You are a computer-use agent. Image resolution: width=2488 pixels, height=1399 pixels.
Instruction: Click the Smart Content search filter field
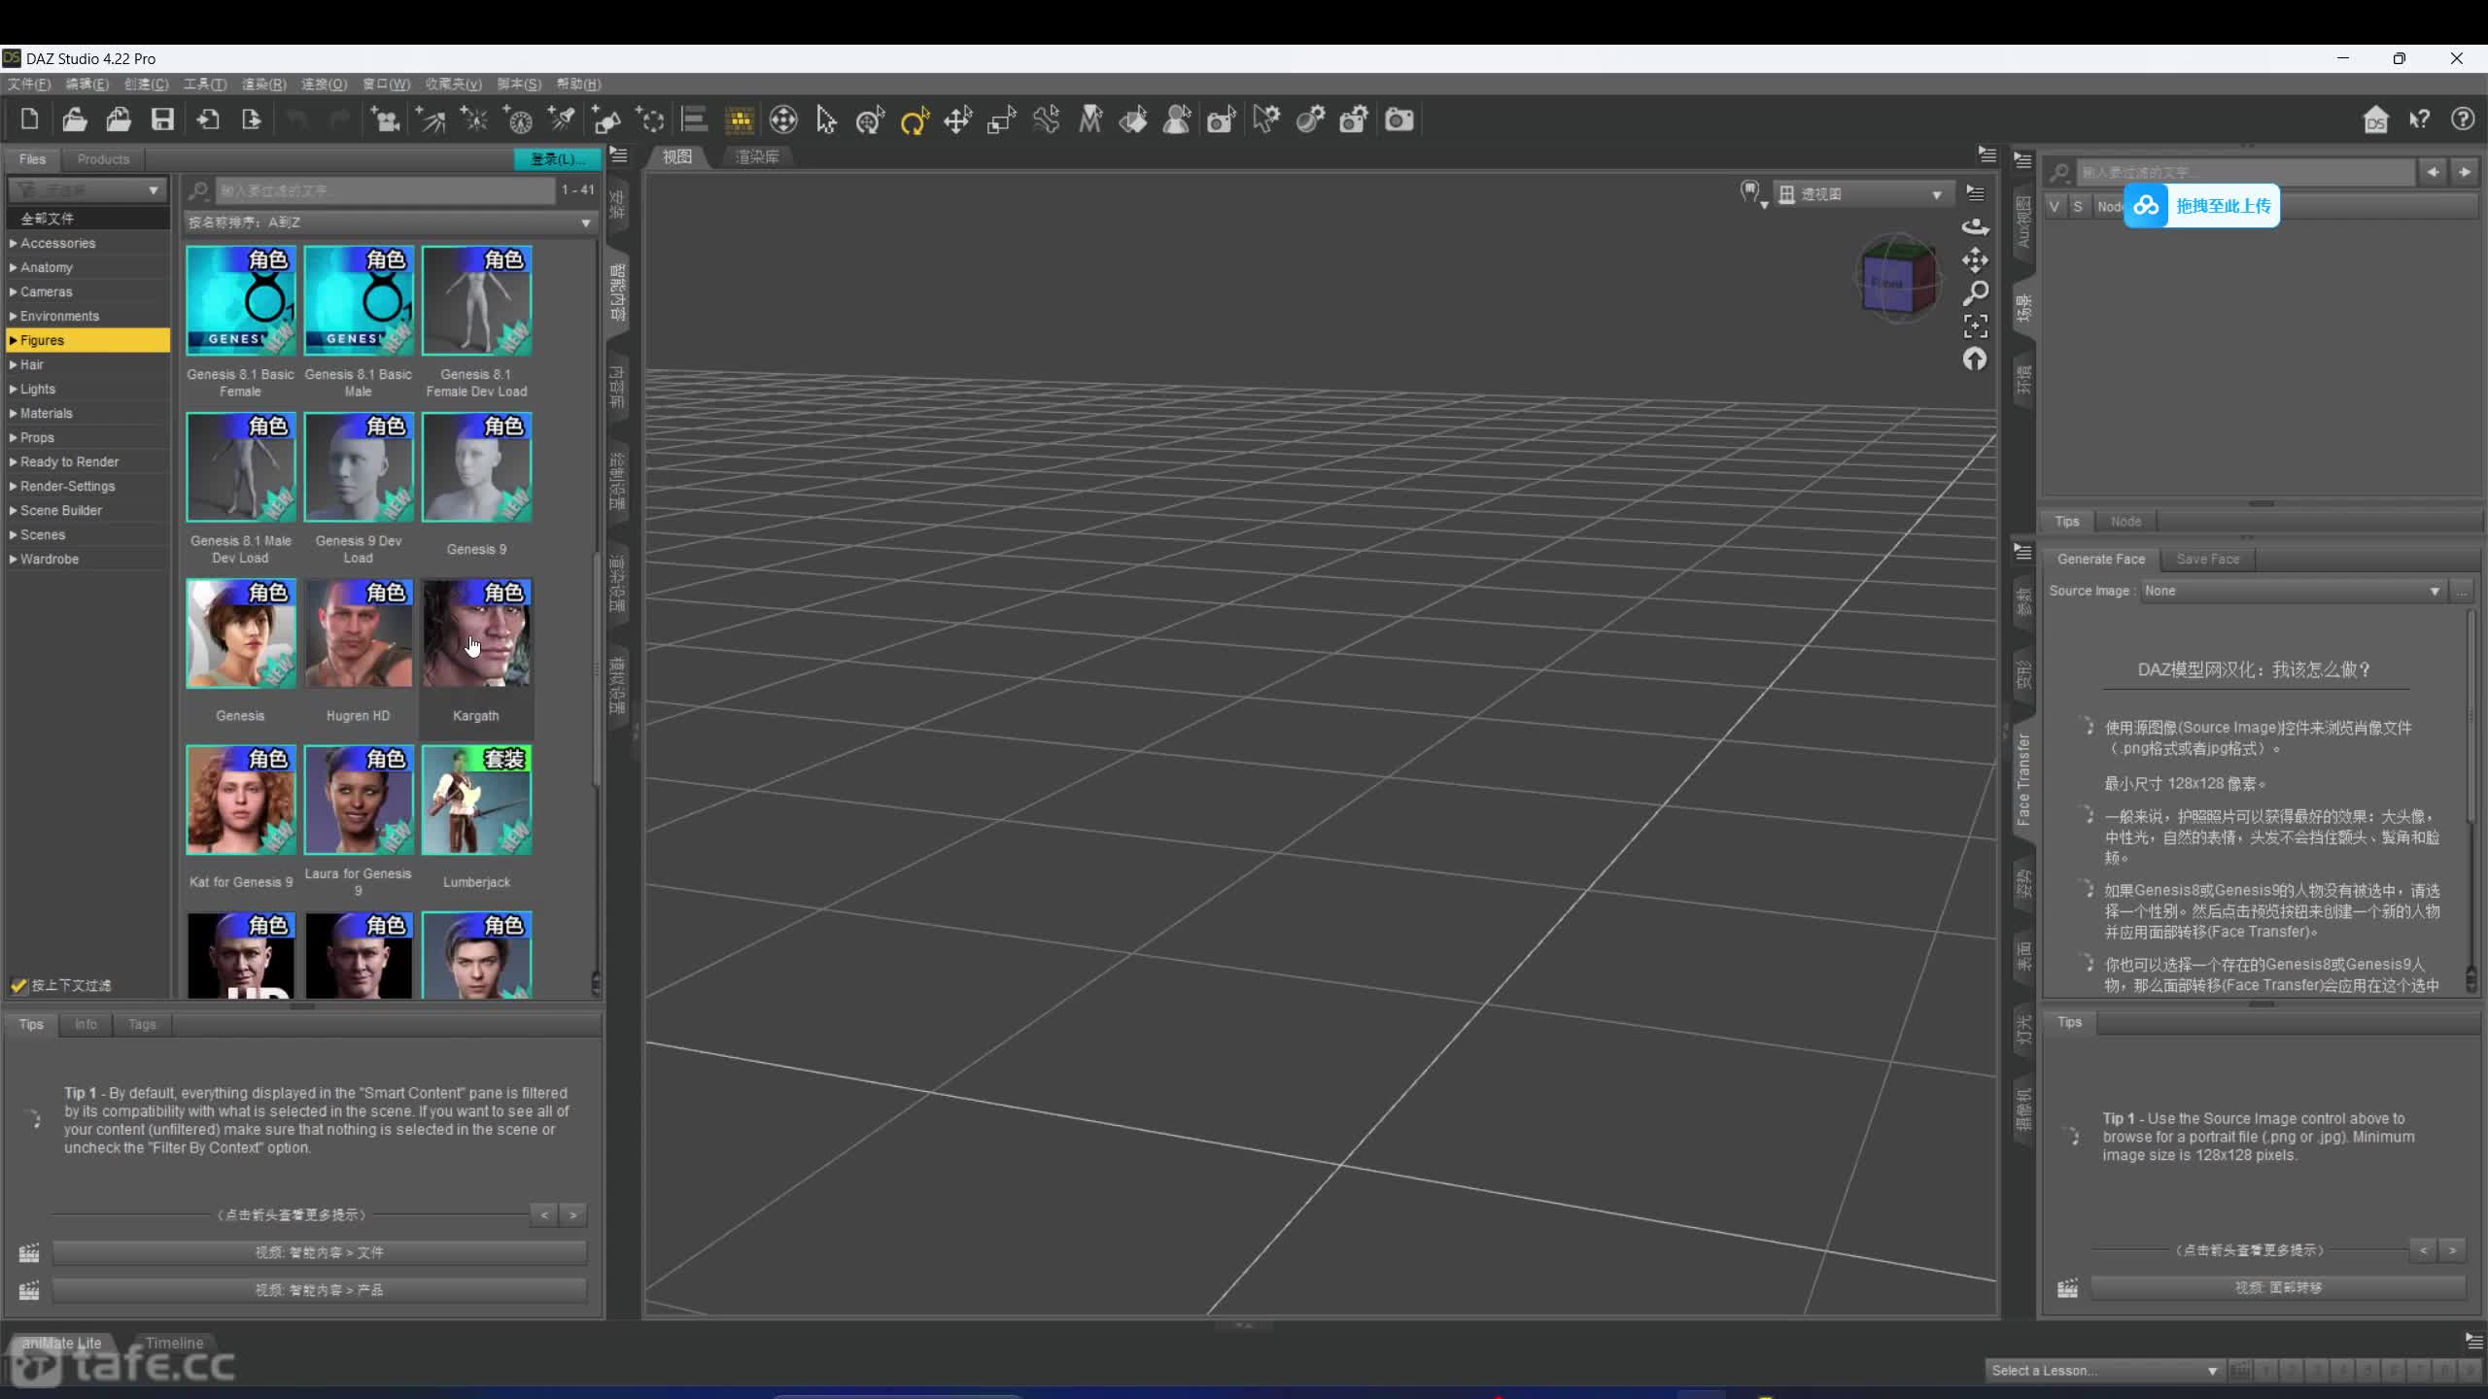click(x=384, y=190)
